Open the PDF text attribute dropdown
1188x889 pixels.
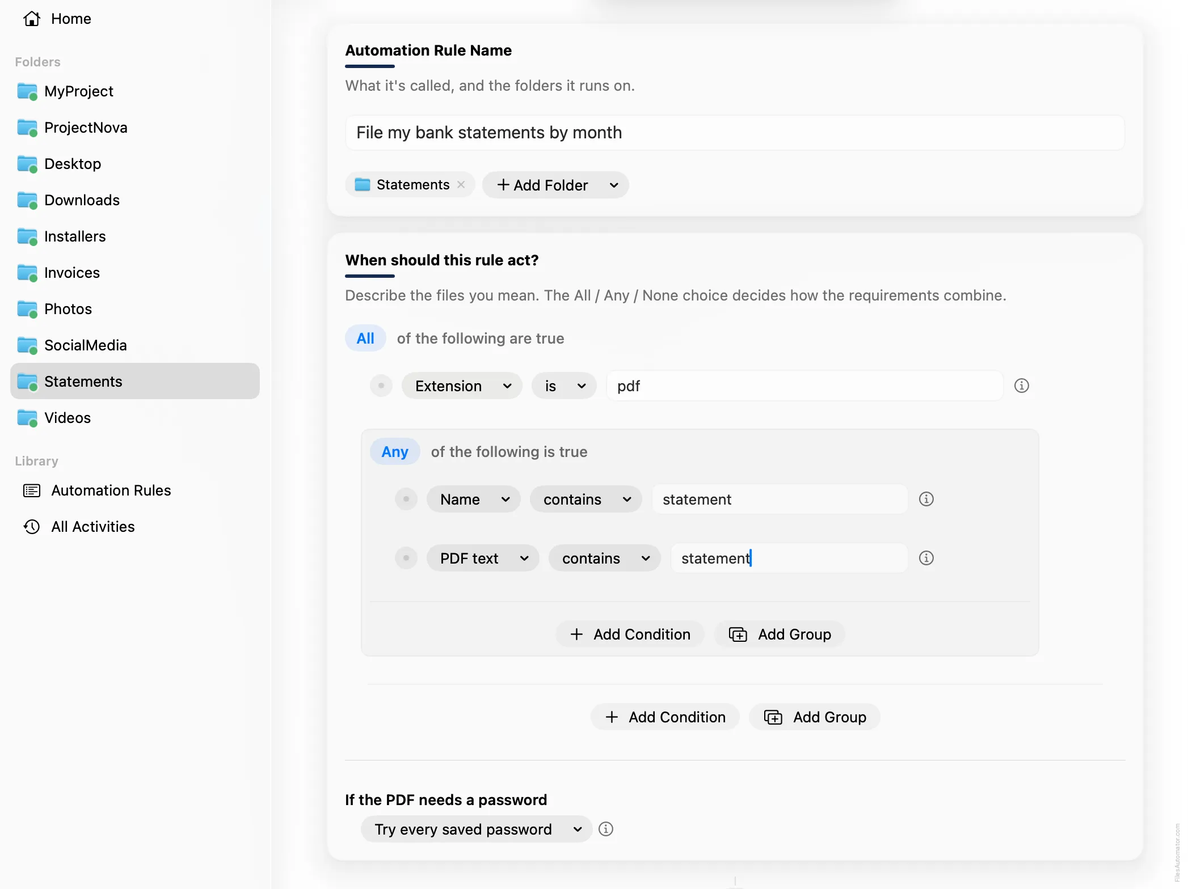(483, 558)
